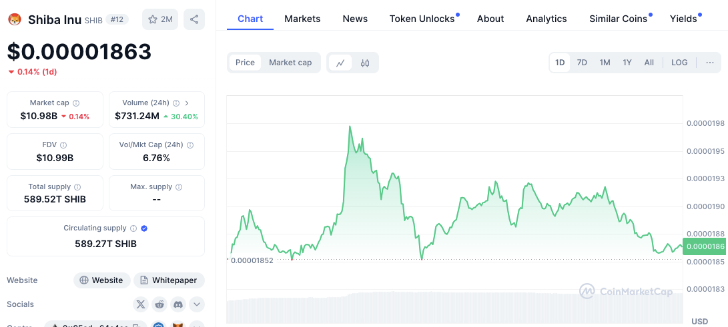Viewport: 728px width, 327px height.
Task: Select the Price chart toggle
Action: [x=245, y=63]
